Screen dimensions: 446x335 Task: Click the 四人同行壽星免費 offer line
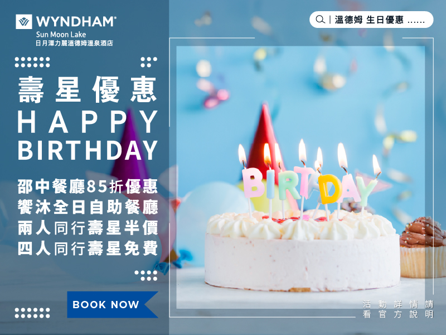click(x=88, y=248)
